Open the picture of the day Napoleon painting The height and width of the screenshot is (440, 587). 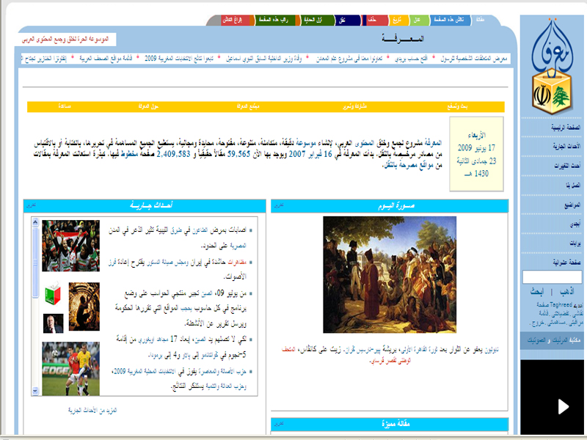(x=390, y=274)
